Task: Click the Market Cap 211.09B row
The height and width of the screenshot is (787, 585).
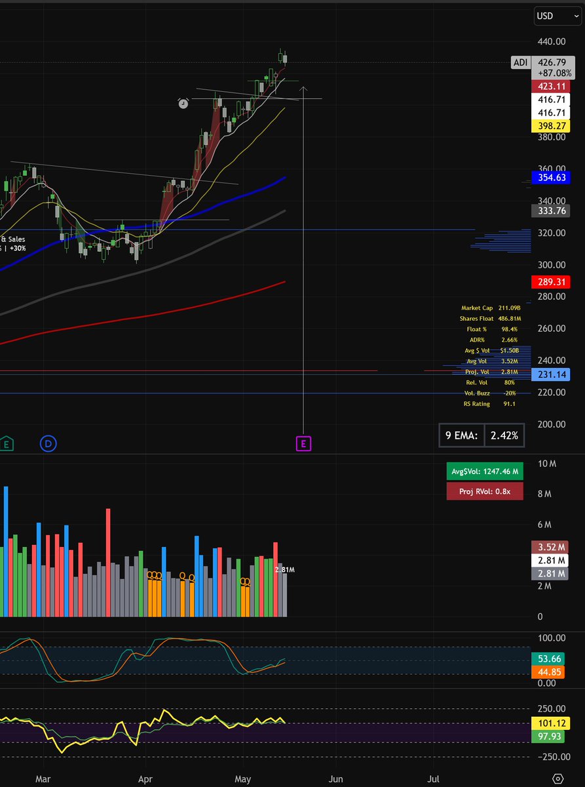Action: pyautogui.click(x=489, y=308)
